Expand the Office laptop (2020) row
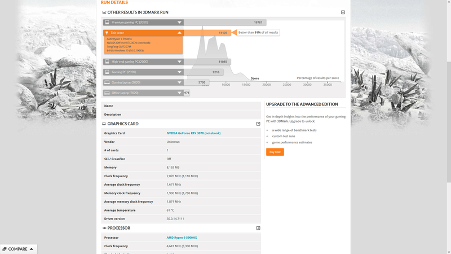The height and width of the screenshot is (254, 451). tap(179, 93)
